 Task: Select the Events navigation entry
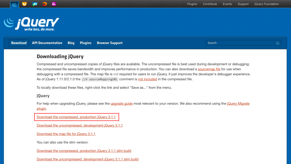click(227, 4)
